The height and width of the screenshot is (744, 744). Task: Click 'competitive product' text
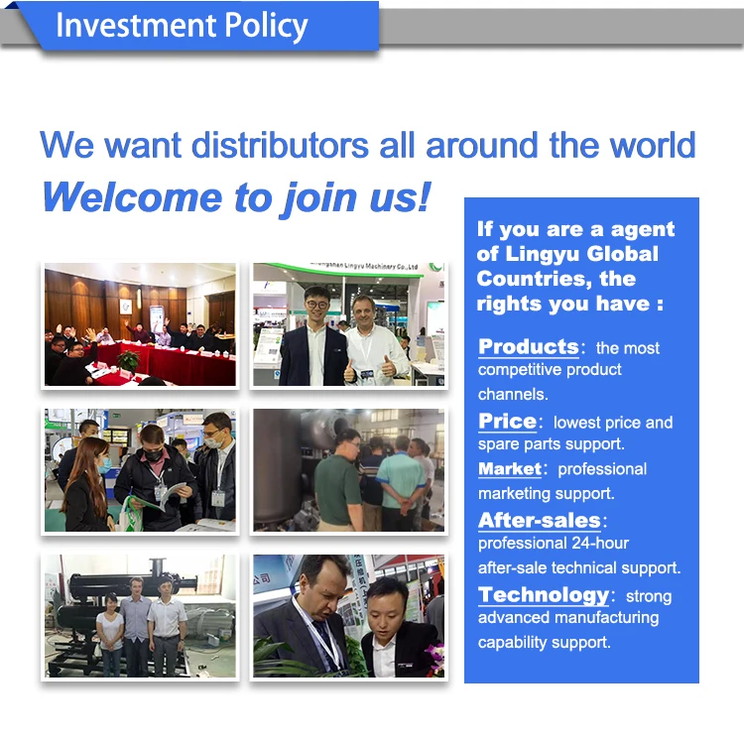(550, 370)
